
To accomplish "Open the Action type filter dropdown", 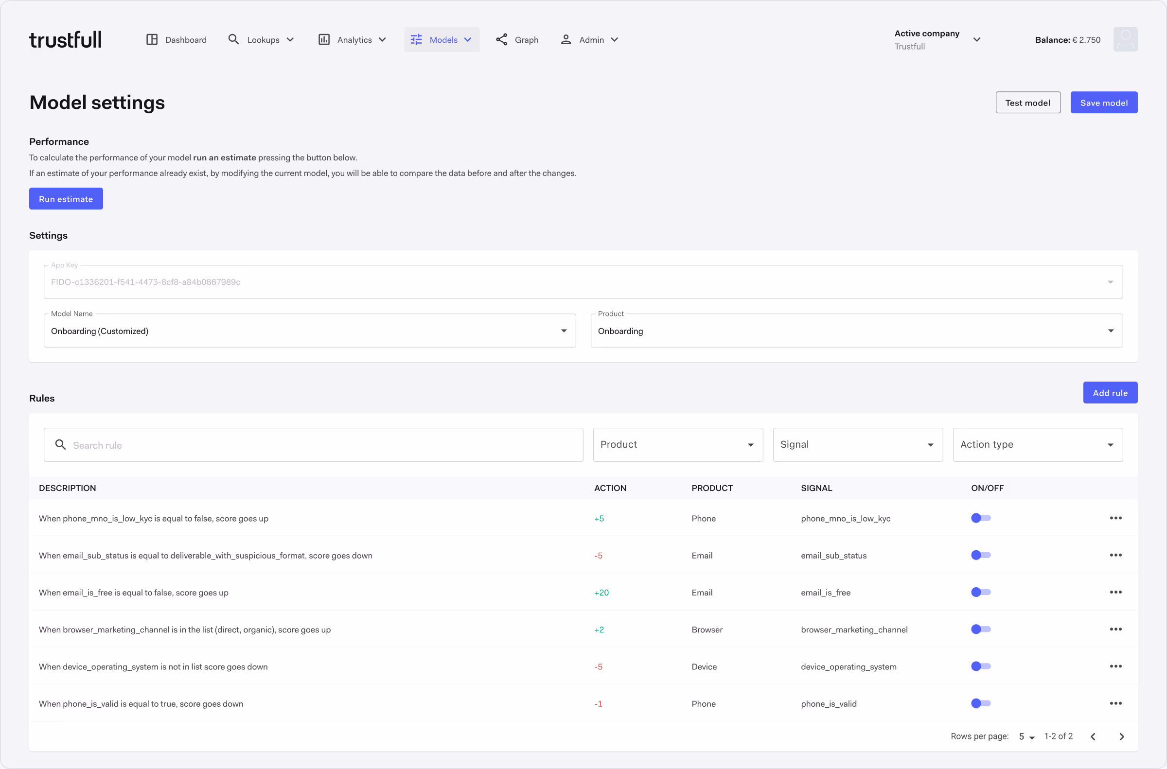I will coord(1037,444).
